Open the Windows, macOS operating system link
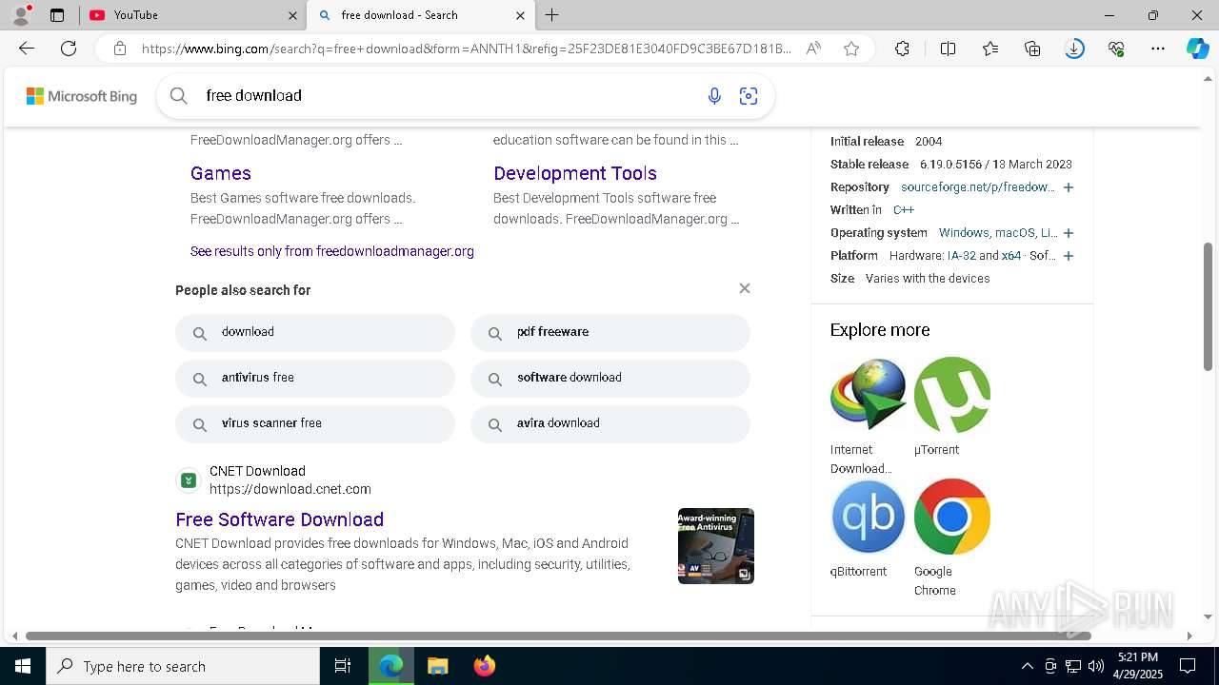This screenshot has width=1219, height=685. click(998, 233)
